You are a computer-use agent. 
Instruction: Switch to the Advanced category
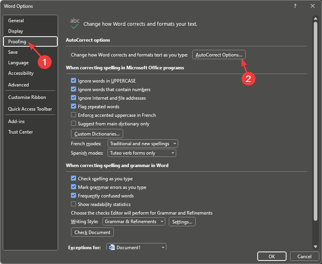(18, 85)
